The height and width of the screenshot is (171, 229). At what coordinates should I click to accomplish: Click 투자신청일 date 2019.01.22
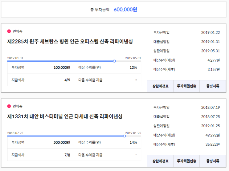(211, 32)
